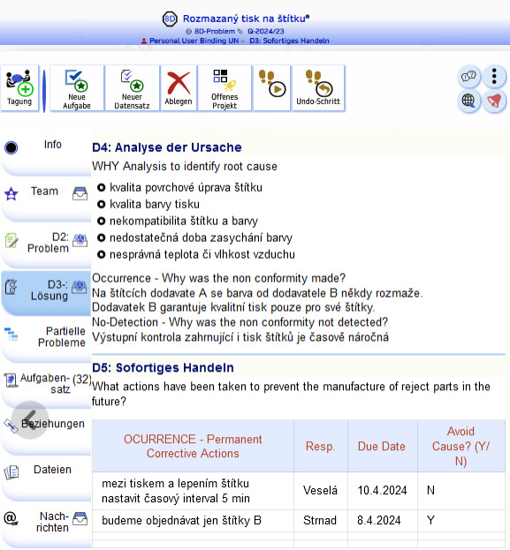Click the OCURRENCE - Permanent Corrective Actions header
The height and width of the screenshot is (550, 510).
193,446
